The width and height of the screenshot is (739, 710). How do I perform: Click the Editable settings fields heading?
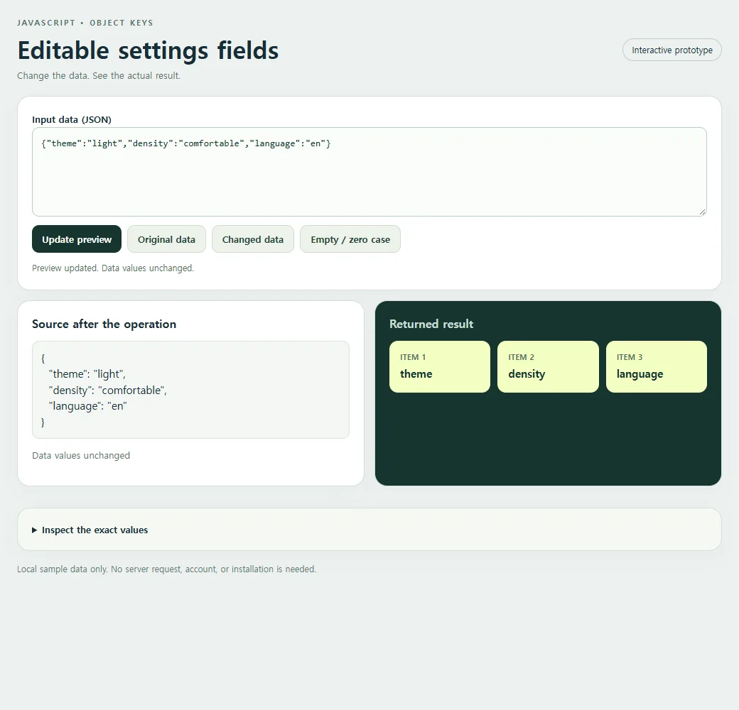pos(148,50)
